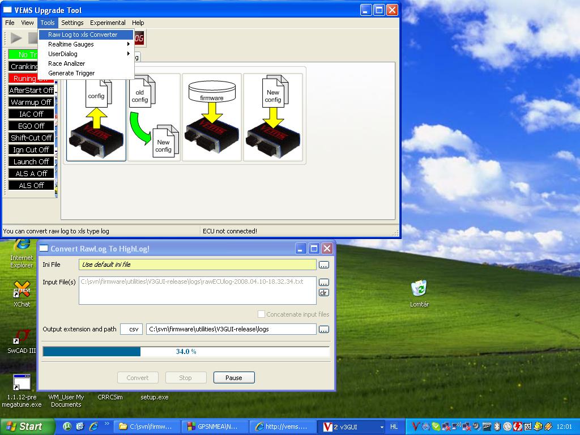The image size is (580, 435).
Task: Open the Help menu
Action: pos(138,23)
